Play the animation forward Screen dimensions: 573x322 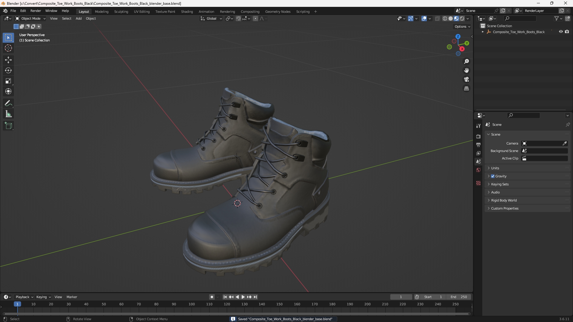click(x=243, y=297)
